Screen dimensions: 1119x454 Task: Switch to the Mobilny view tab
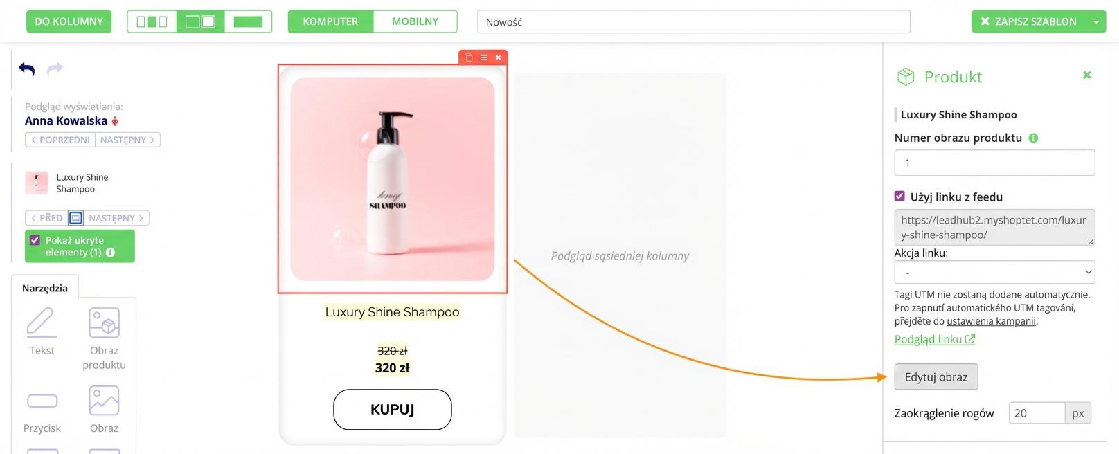(415, 21)
